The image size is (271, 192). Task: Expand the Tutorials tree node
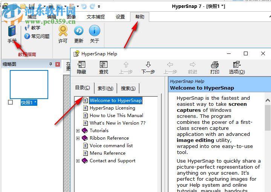tap(78, 131)
